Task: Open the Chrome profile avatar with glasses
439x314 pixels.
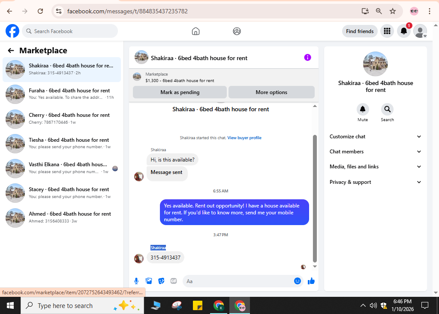Action: (414, 11)
